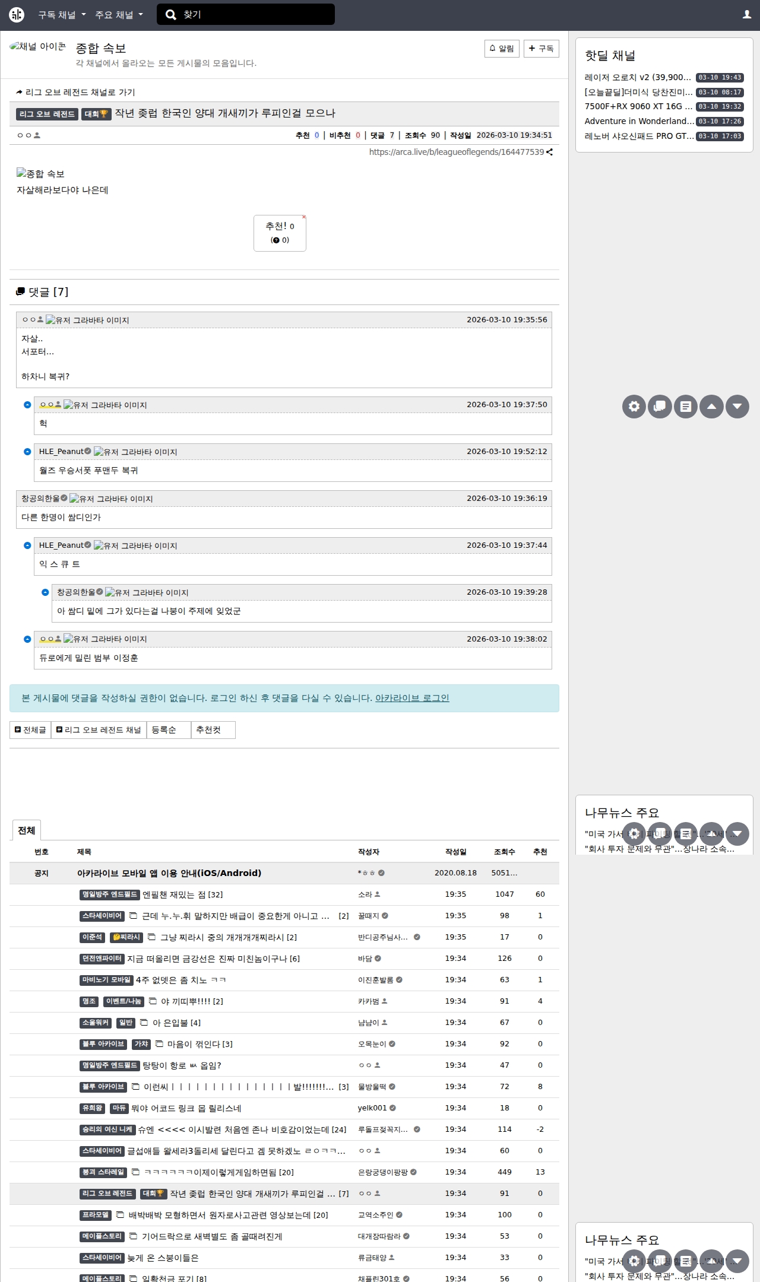Click the 던전앤파이터 channel badge

pyautogui.click(x=102, y=959)
